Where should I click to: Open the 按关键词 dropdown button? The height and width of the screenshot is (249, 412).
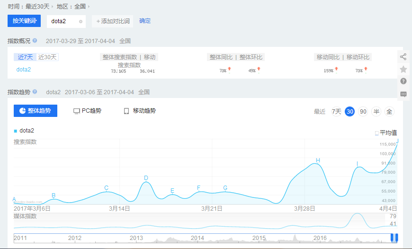[x=24, y=21]
